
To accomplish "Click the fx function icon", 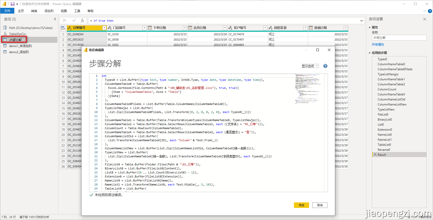I will 82,20.
